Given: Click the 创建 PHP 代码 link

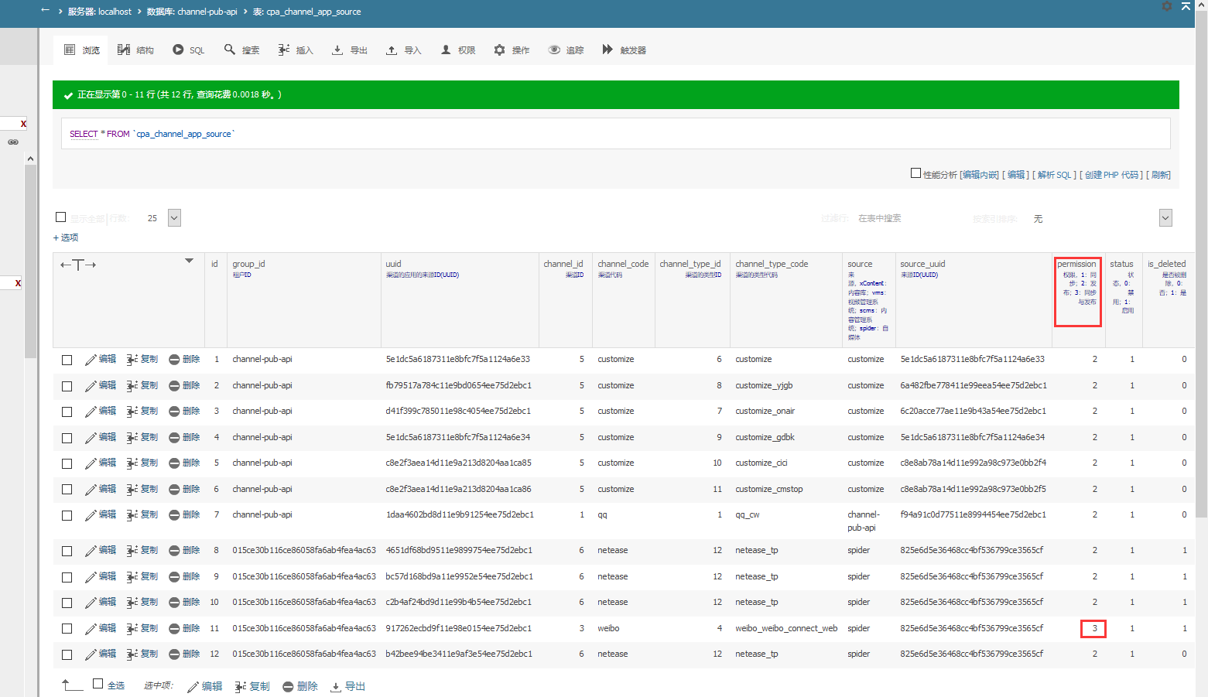Looking at the screenshot, I should tap(1113, 175).
